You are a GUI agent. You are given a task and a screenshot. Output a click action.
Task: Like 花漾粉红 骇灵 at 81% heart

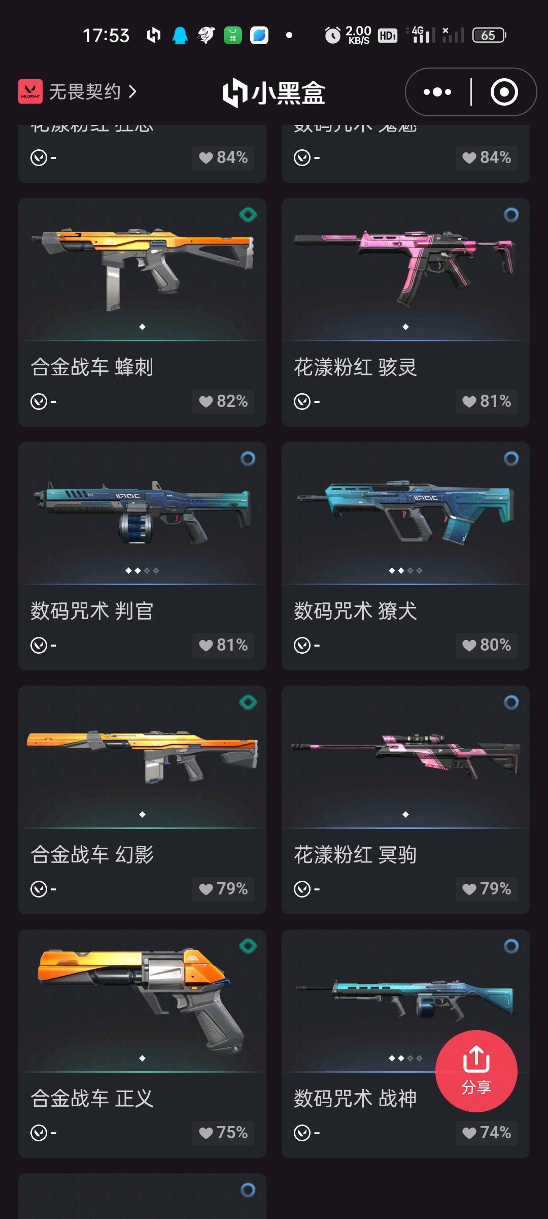point(487,401)
